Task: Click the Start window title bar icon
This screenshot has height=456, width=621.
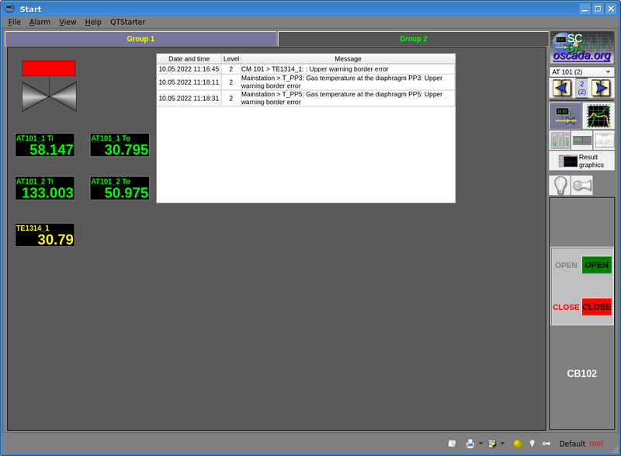Action: click(10, 9)
